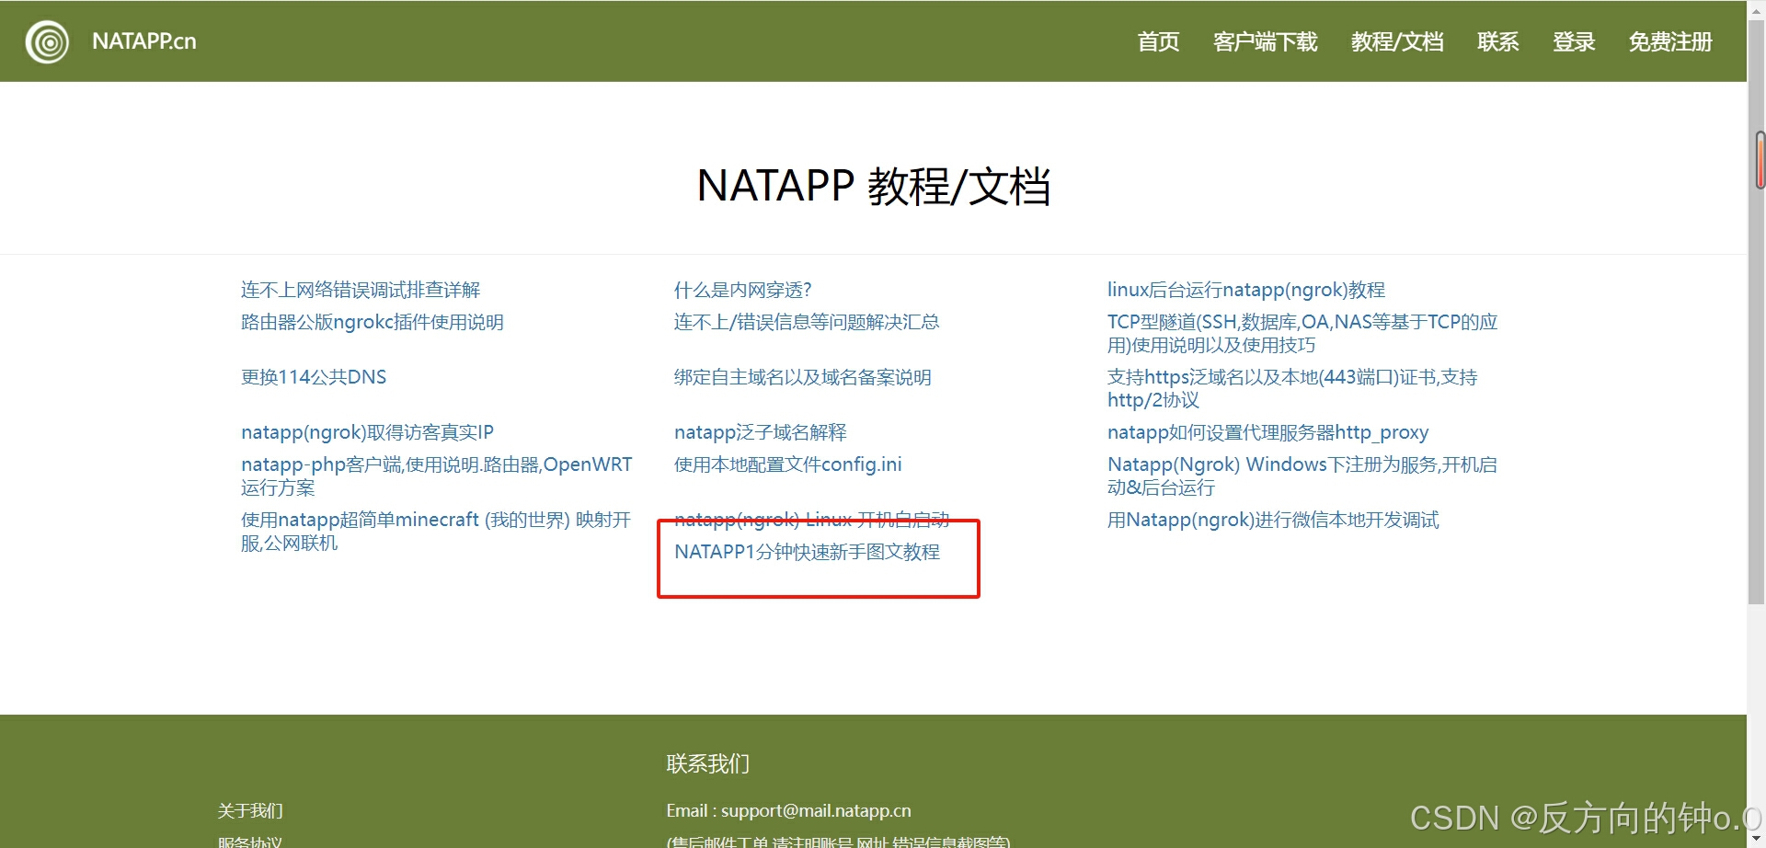Image resolution: width=1766 pixels, height=848 pixels.
Task: Click the CSDN watermark logo
Action: (x=1456, y=817)
